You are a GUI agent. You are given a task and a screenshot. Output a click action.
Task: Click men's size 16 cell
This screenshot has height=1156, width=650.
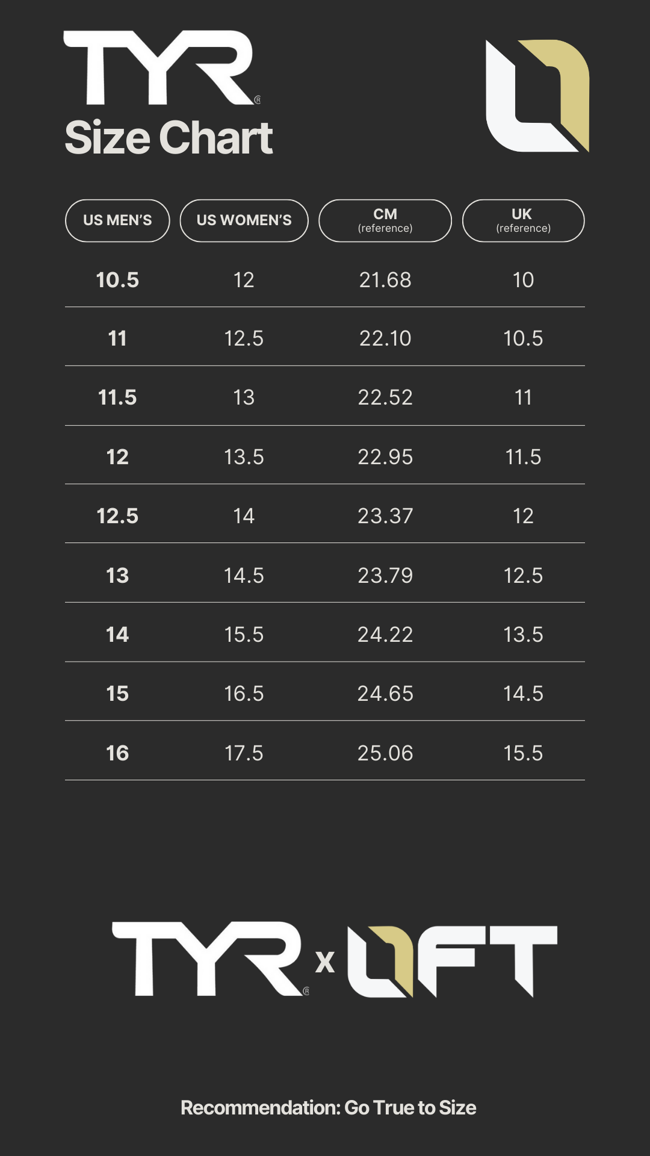pos(117,753)
